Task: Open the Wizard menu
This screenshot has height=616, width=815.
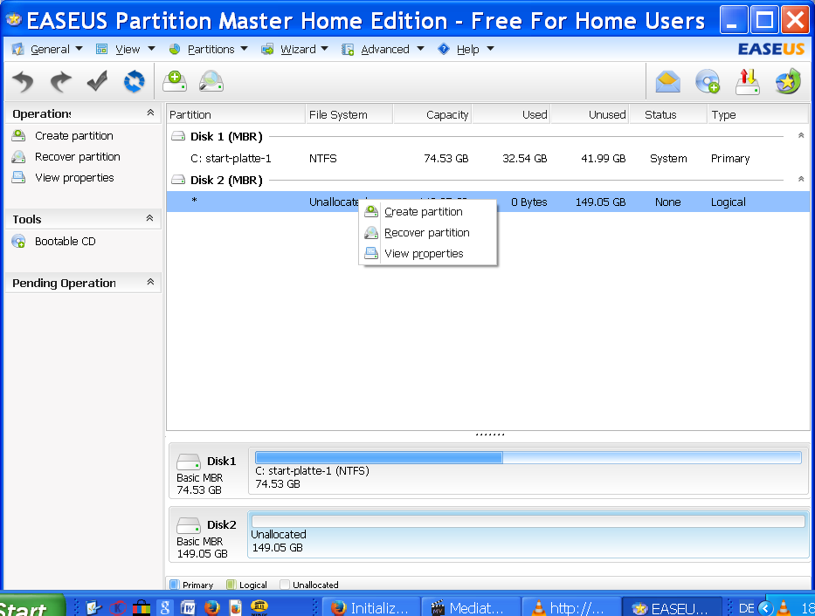Action: pyautogui.click(x=298, y=50)
